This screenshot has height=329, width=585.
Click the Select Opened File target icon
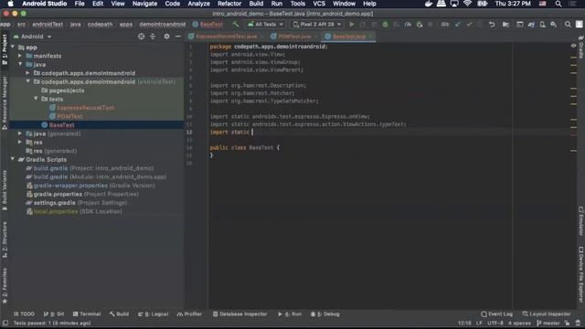(141, 37)
